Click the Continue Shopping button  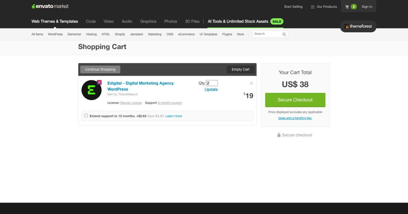tap(100, 69)
